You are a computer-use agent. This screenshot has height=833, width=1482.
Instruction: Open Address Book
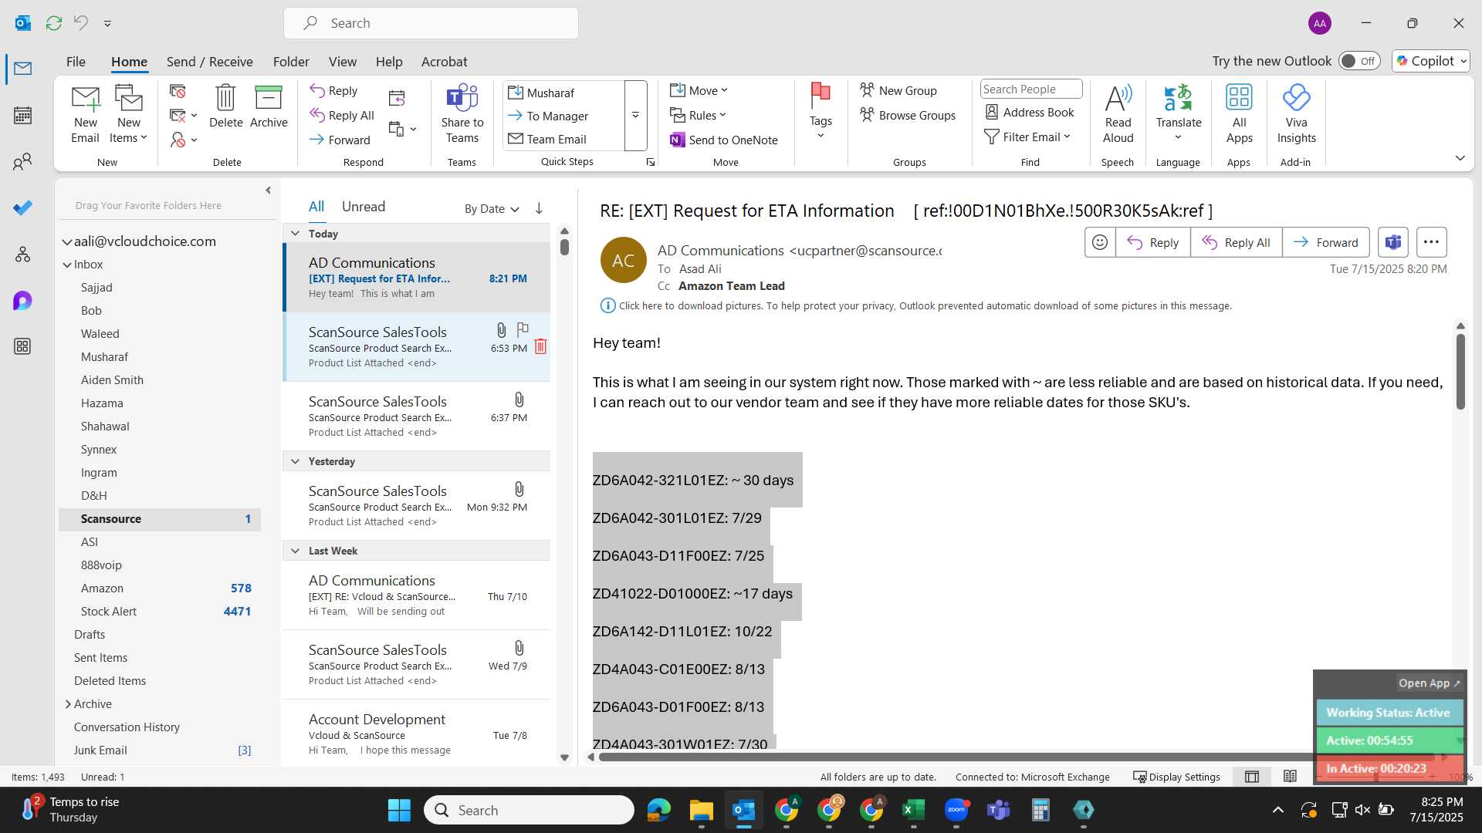pyautogui.click(x=1030, y=112)
